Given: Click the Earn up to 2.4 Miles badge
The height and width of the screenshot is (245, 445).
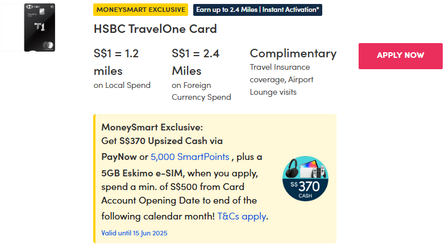Looking at the screenshot, I should coord(257,10).
